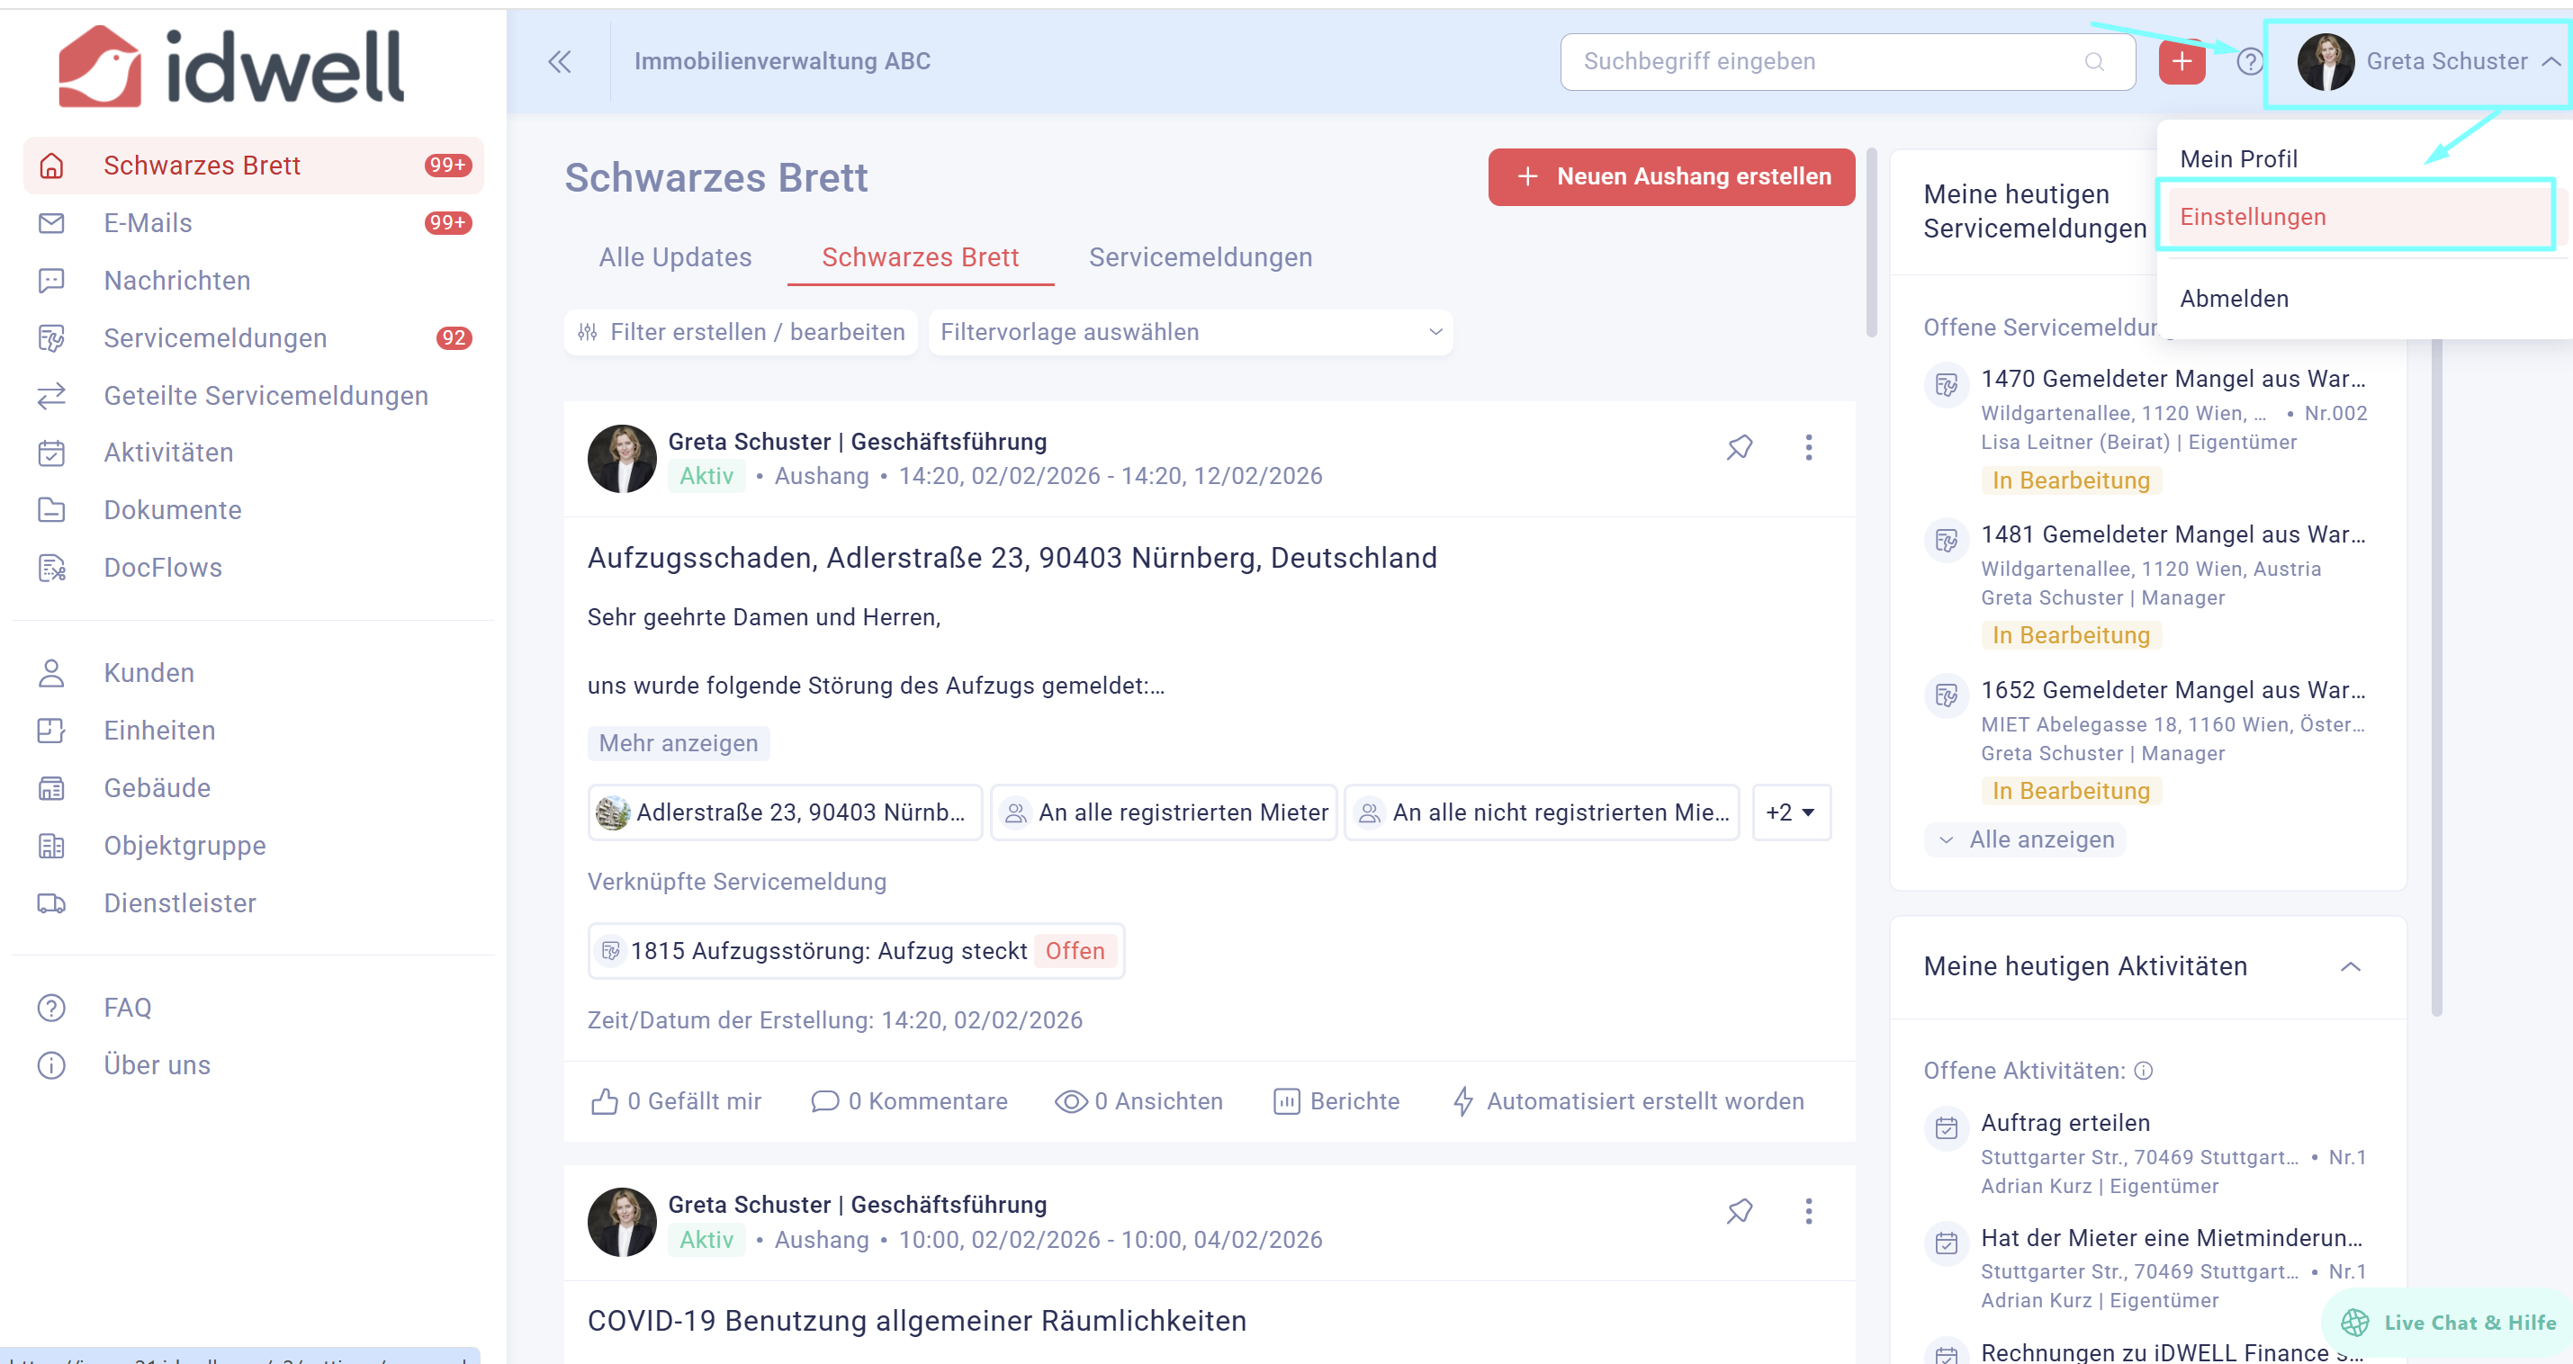Viewport: 2573px width, 1364px height.
Task: Collapse sidebar with double-chevron icon
Action: coord(560,62)
